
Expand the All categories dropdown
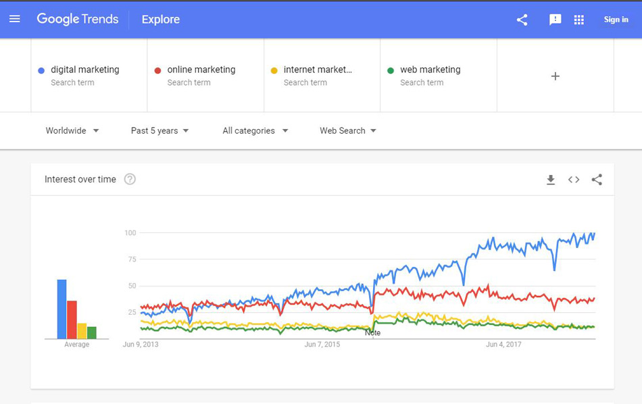[x=255, y=130]
